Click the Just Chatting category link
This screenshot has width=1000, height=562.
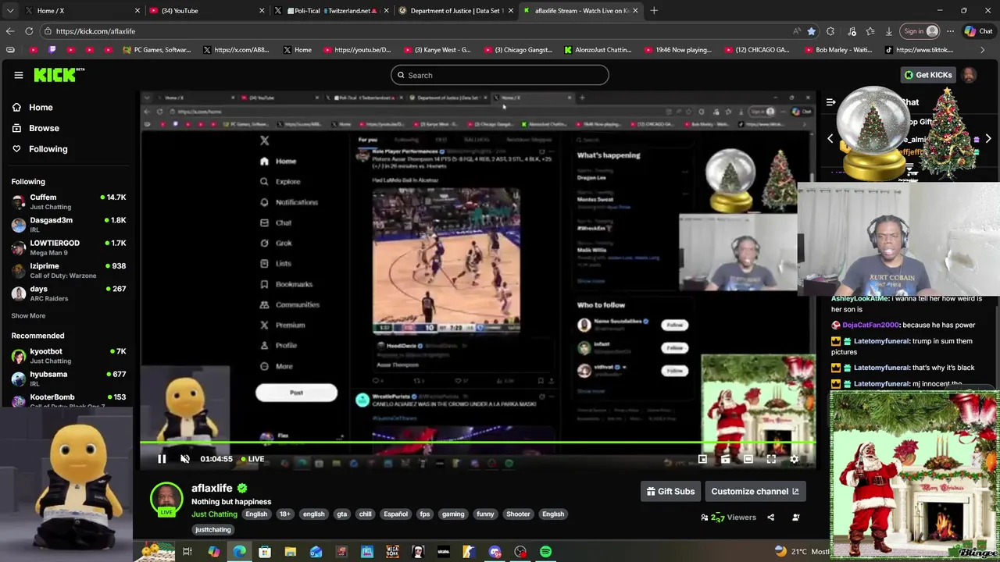(214, 514)
